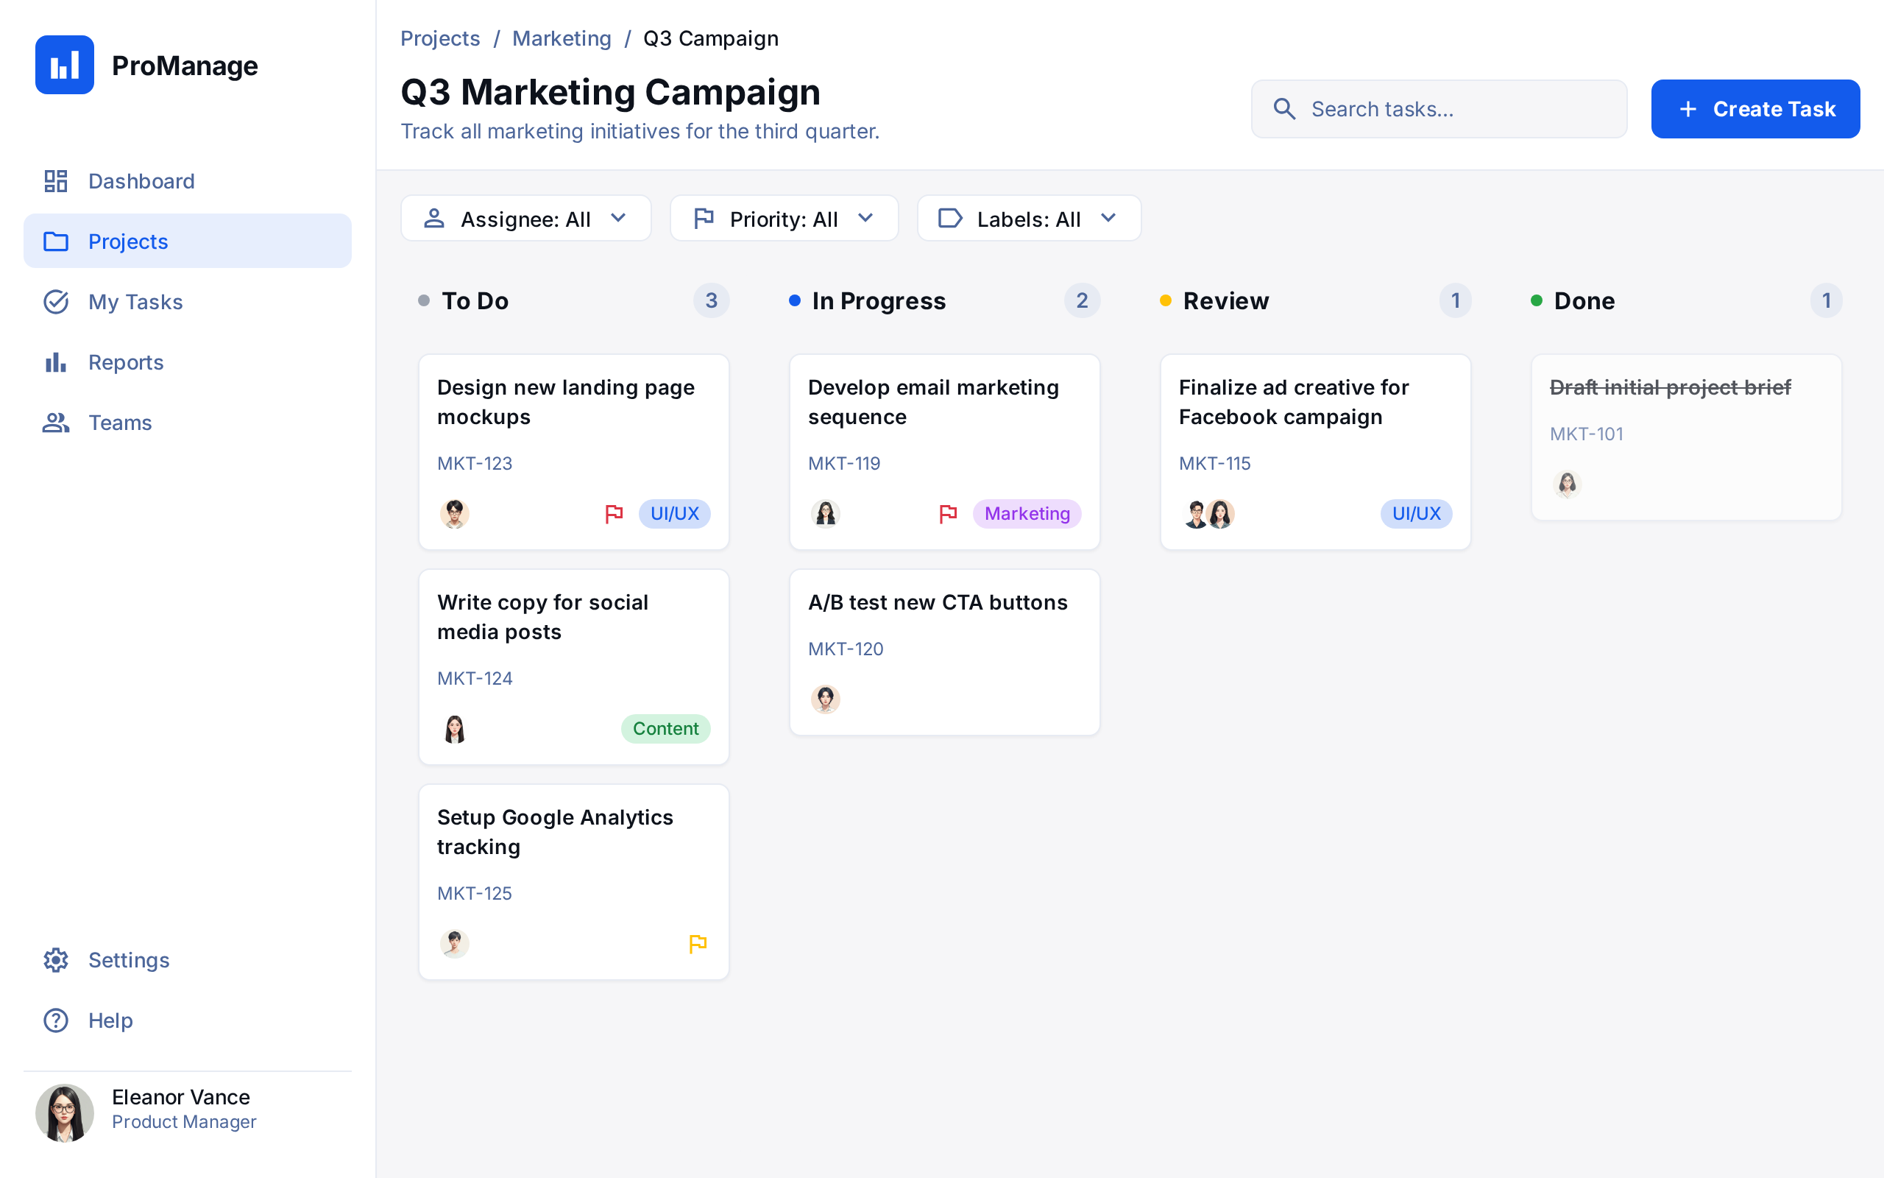1884x1178 pixels.
Task: Expand the Assignee: All filter dropdown
Action: (x=525, y=219)
